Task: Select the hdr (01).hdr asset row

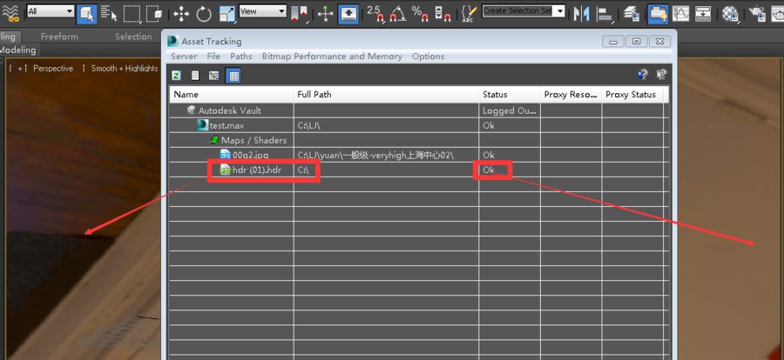Action: 419,170
